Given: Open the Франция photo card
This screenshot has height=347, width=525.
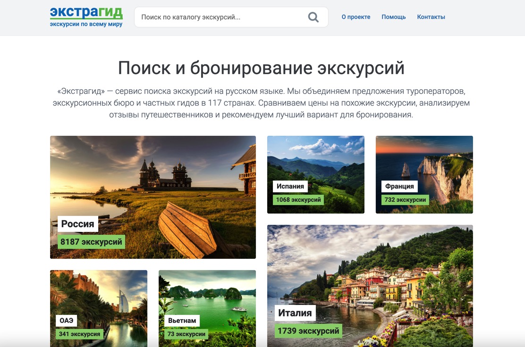Looking at the screenshot, I should click(x=424, y=174).
